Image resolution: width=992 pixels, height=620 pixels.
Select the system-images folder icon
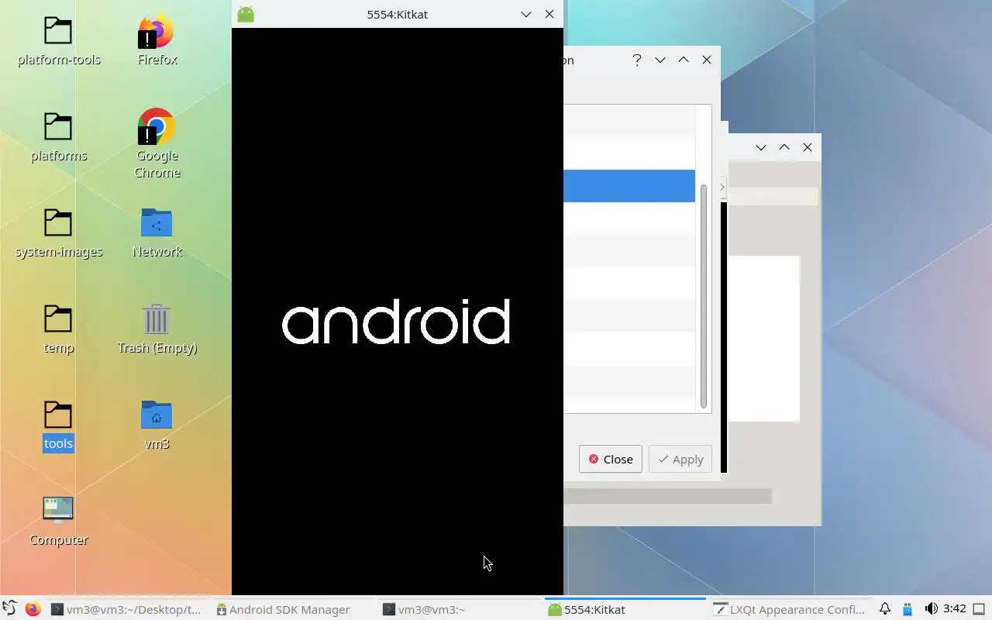(58, 223)
